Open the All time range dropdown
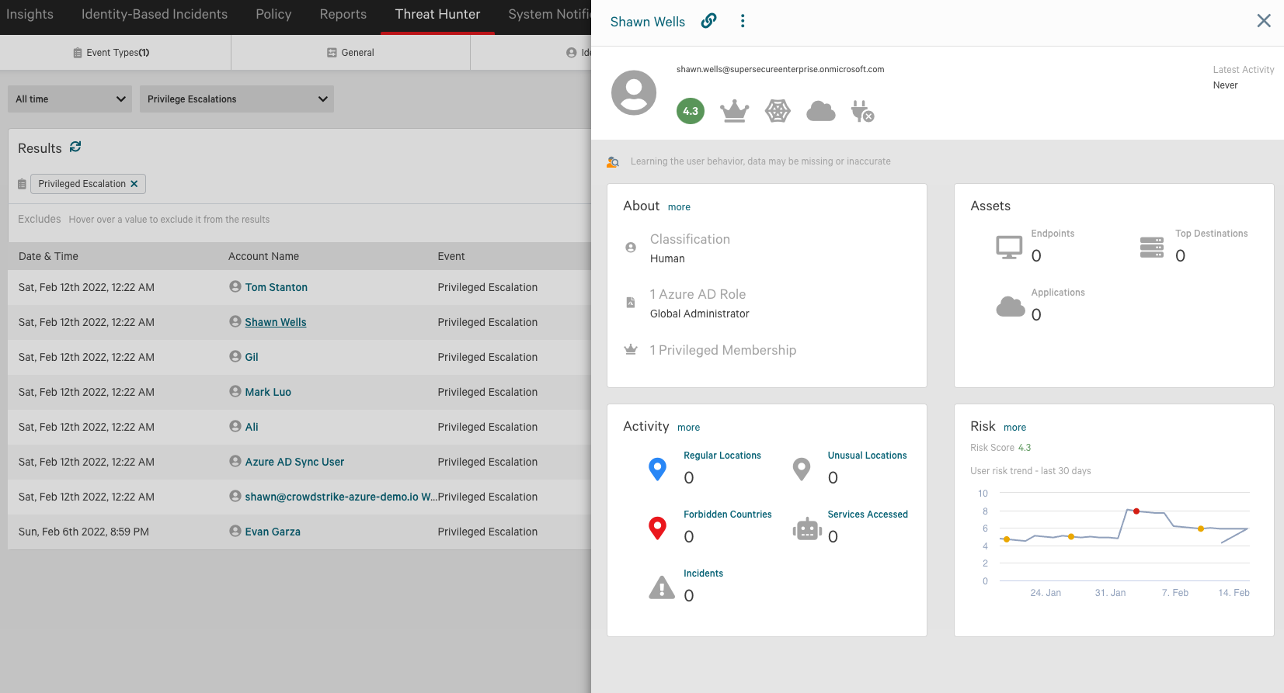The image size is (1284, 693). tap(70, 99)
